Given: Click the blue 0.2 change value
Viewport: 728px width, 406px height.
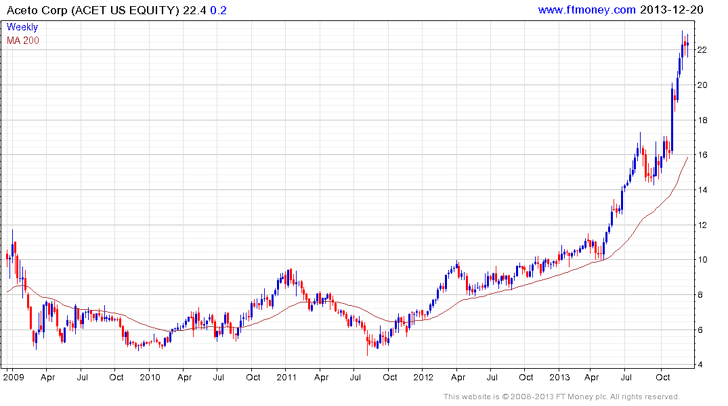Looking at the screenshot, I should pyautogui.click(x=218, y=10).
